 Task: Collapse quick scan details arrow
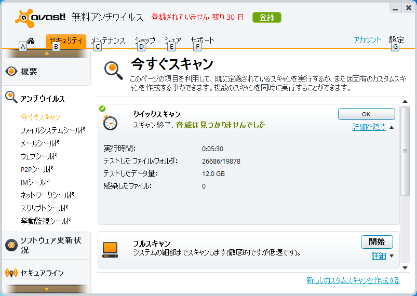click(392, 127)
